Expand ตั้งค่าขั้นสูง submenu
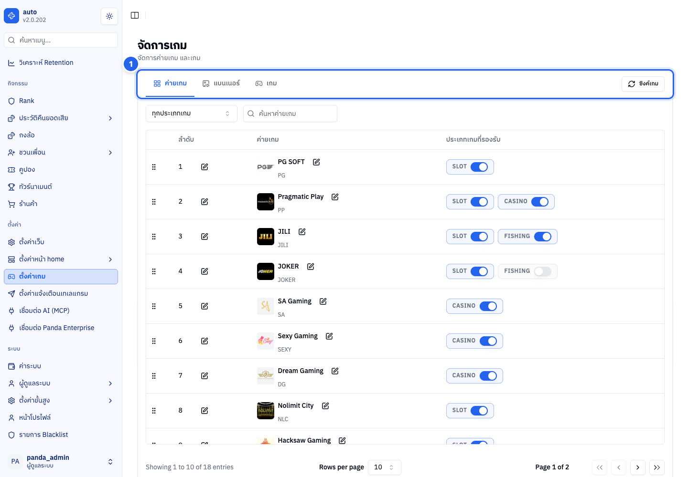The width and height of the screenshot is (688, 477). pos(110,401)
